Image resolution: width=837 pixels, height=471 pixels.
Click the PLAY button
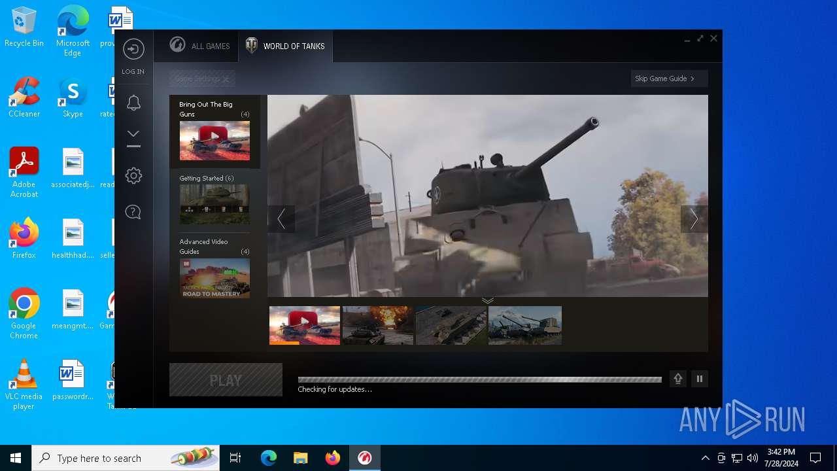(226, 380)
